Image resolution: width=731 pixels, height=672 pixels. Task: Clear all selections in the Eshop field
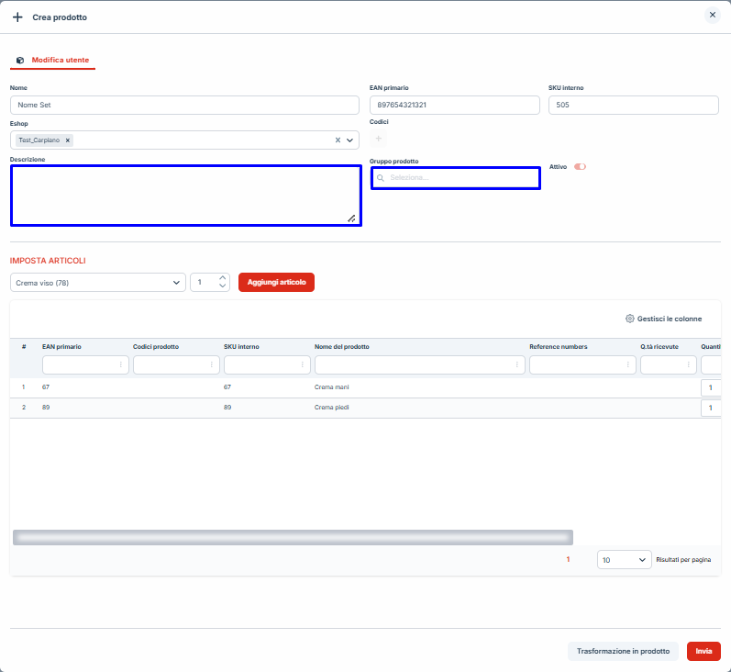[337, 140]
